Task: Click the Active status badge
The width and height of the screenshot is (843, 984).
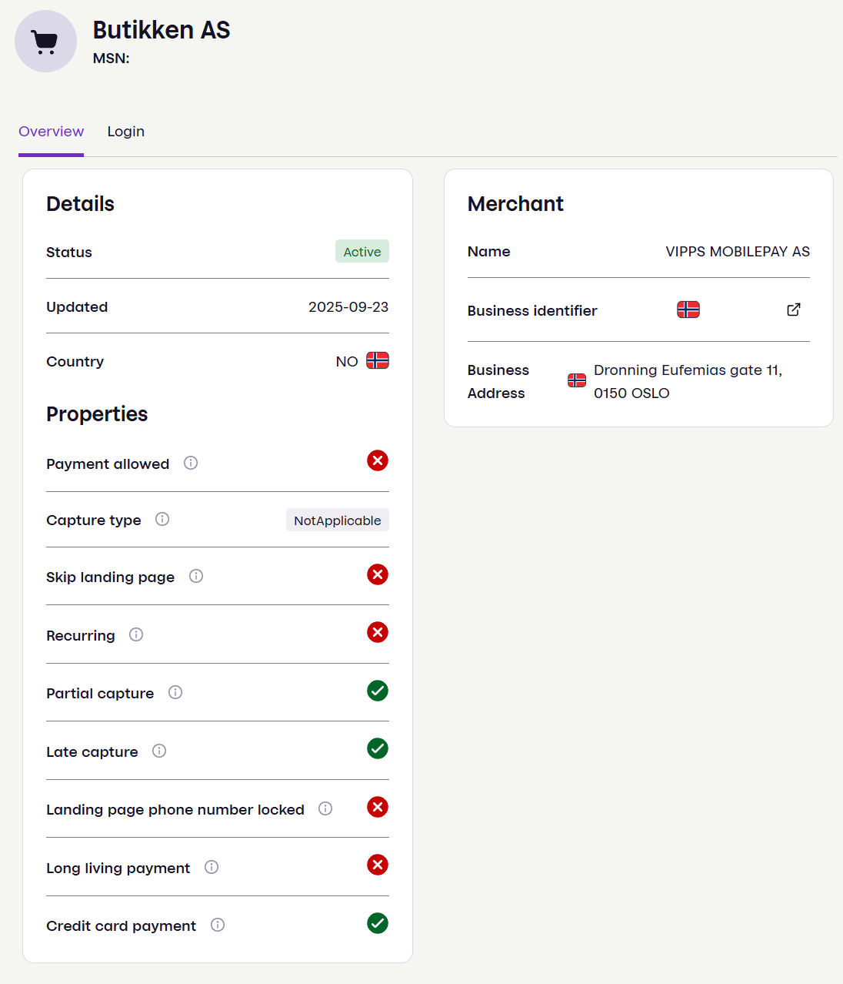Action: pyautogui.click(x=362, y=251)
